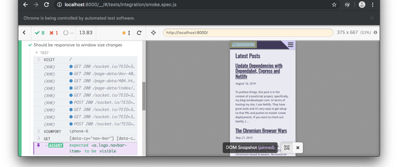Return to tests list with left chevron

pyautogui.click(x=24, y=33)
